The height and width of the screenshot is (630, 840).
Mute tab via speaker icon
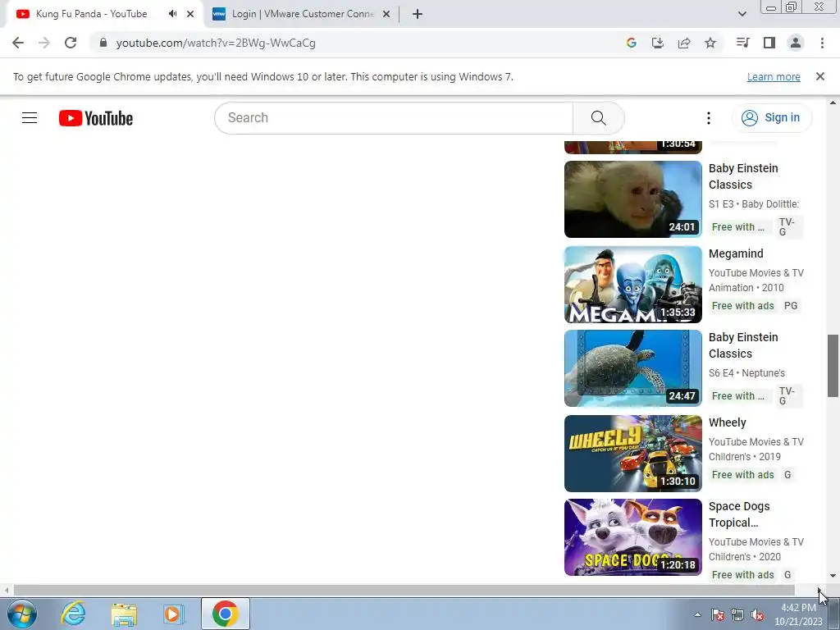172,14
